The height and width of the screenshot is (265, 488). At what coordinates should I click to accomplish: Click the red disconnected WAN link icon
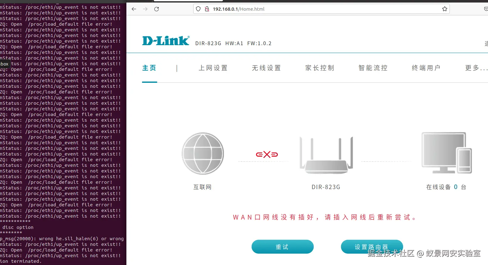point(267,154)
